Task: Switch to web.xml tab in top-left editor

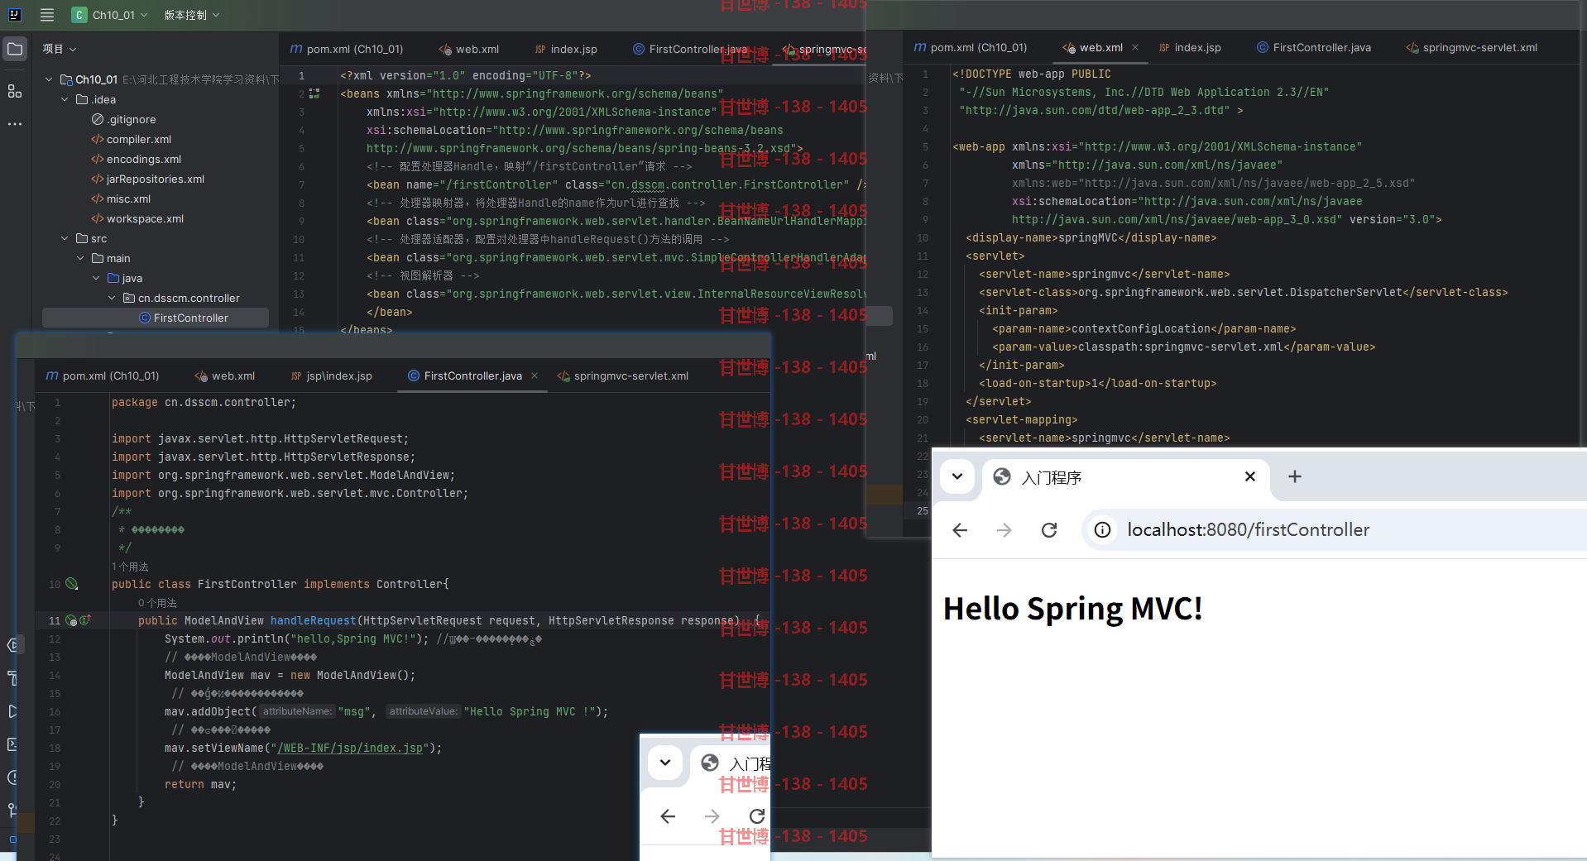Action: pyautogui.click(x=468, y=49)
